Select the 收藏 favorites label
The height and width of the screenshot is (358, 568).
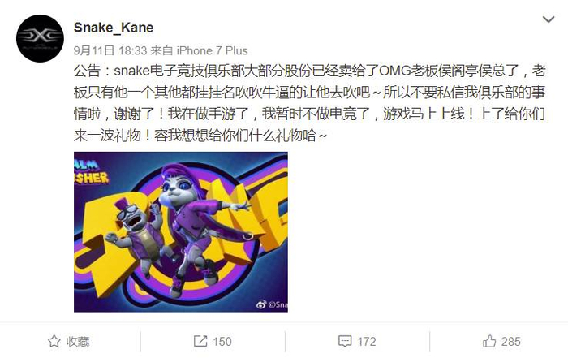(78, 341)
